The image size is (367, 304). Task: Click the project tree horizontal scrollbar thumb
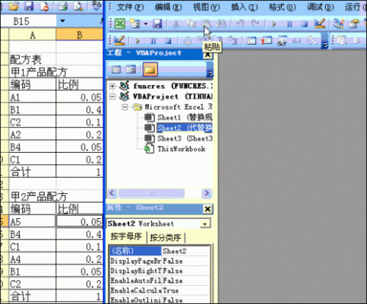151,193
